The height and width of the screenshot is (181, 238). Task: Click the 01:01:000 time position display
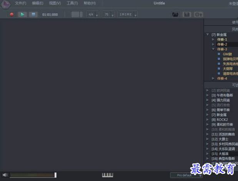[x=50, y=15]
